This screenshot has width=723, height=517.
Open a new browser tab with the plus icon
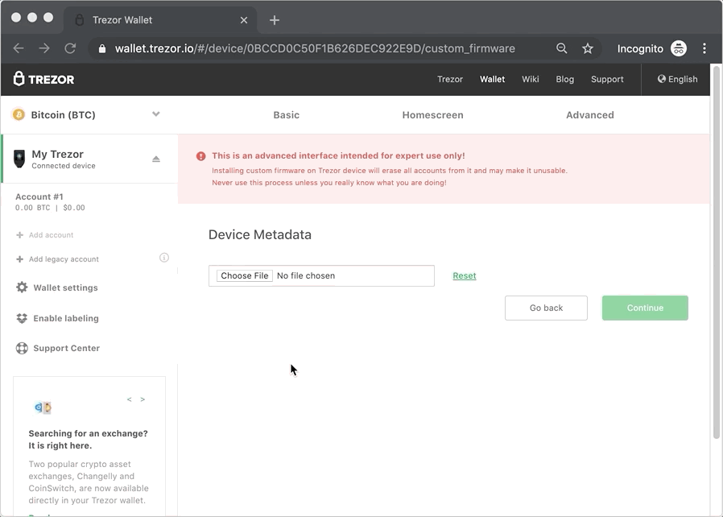(275, 20)
